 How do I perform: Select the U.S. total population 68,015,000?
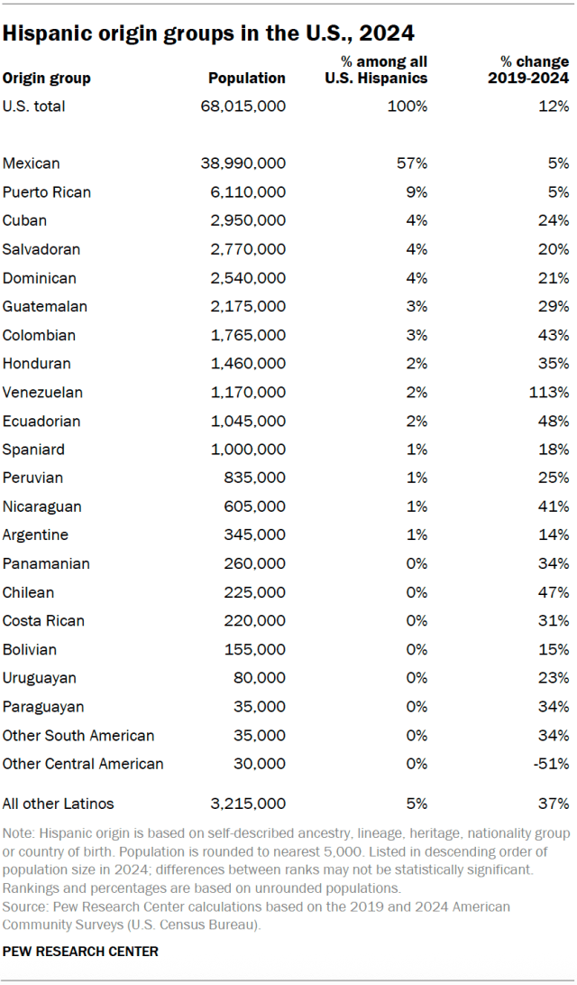pyautogui.click(x=243, y=107)
